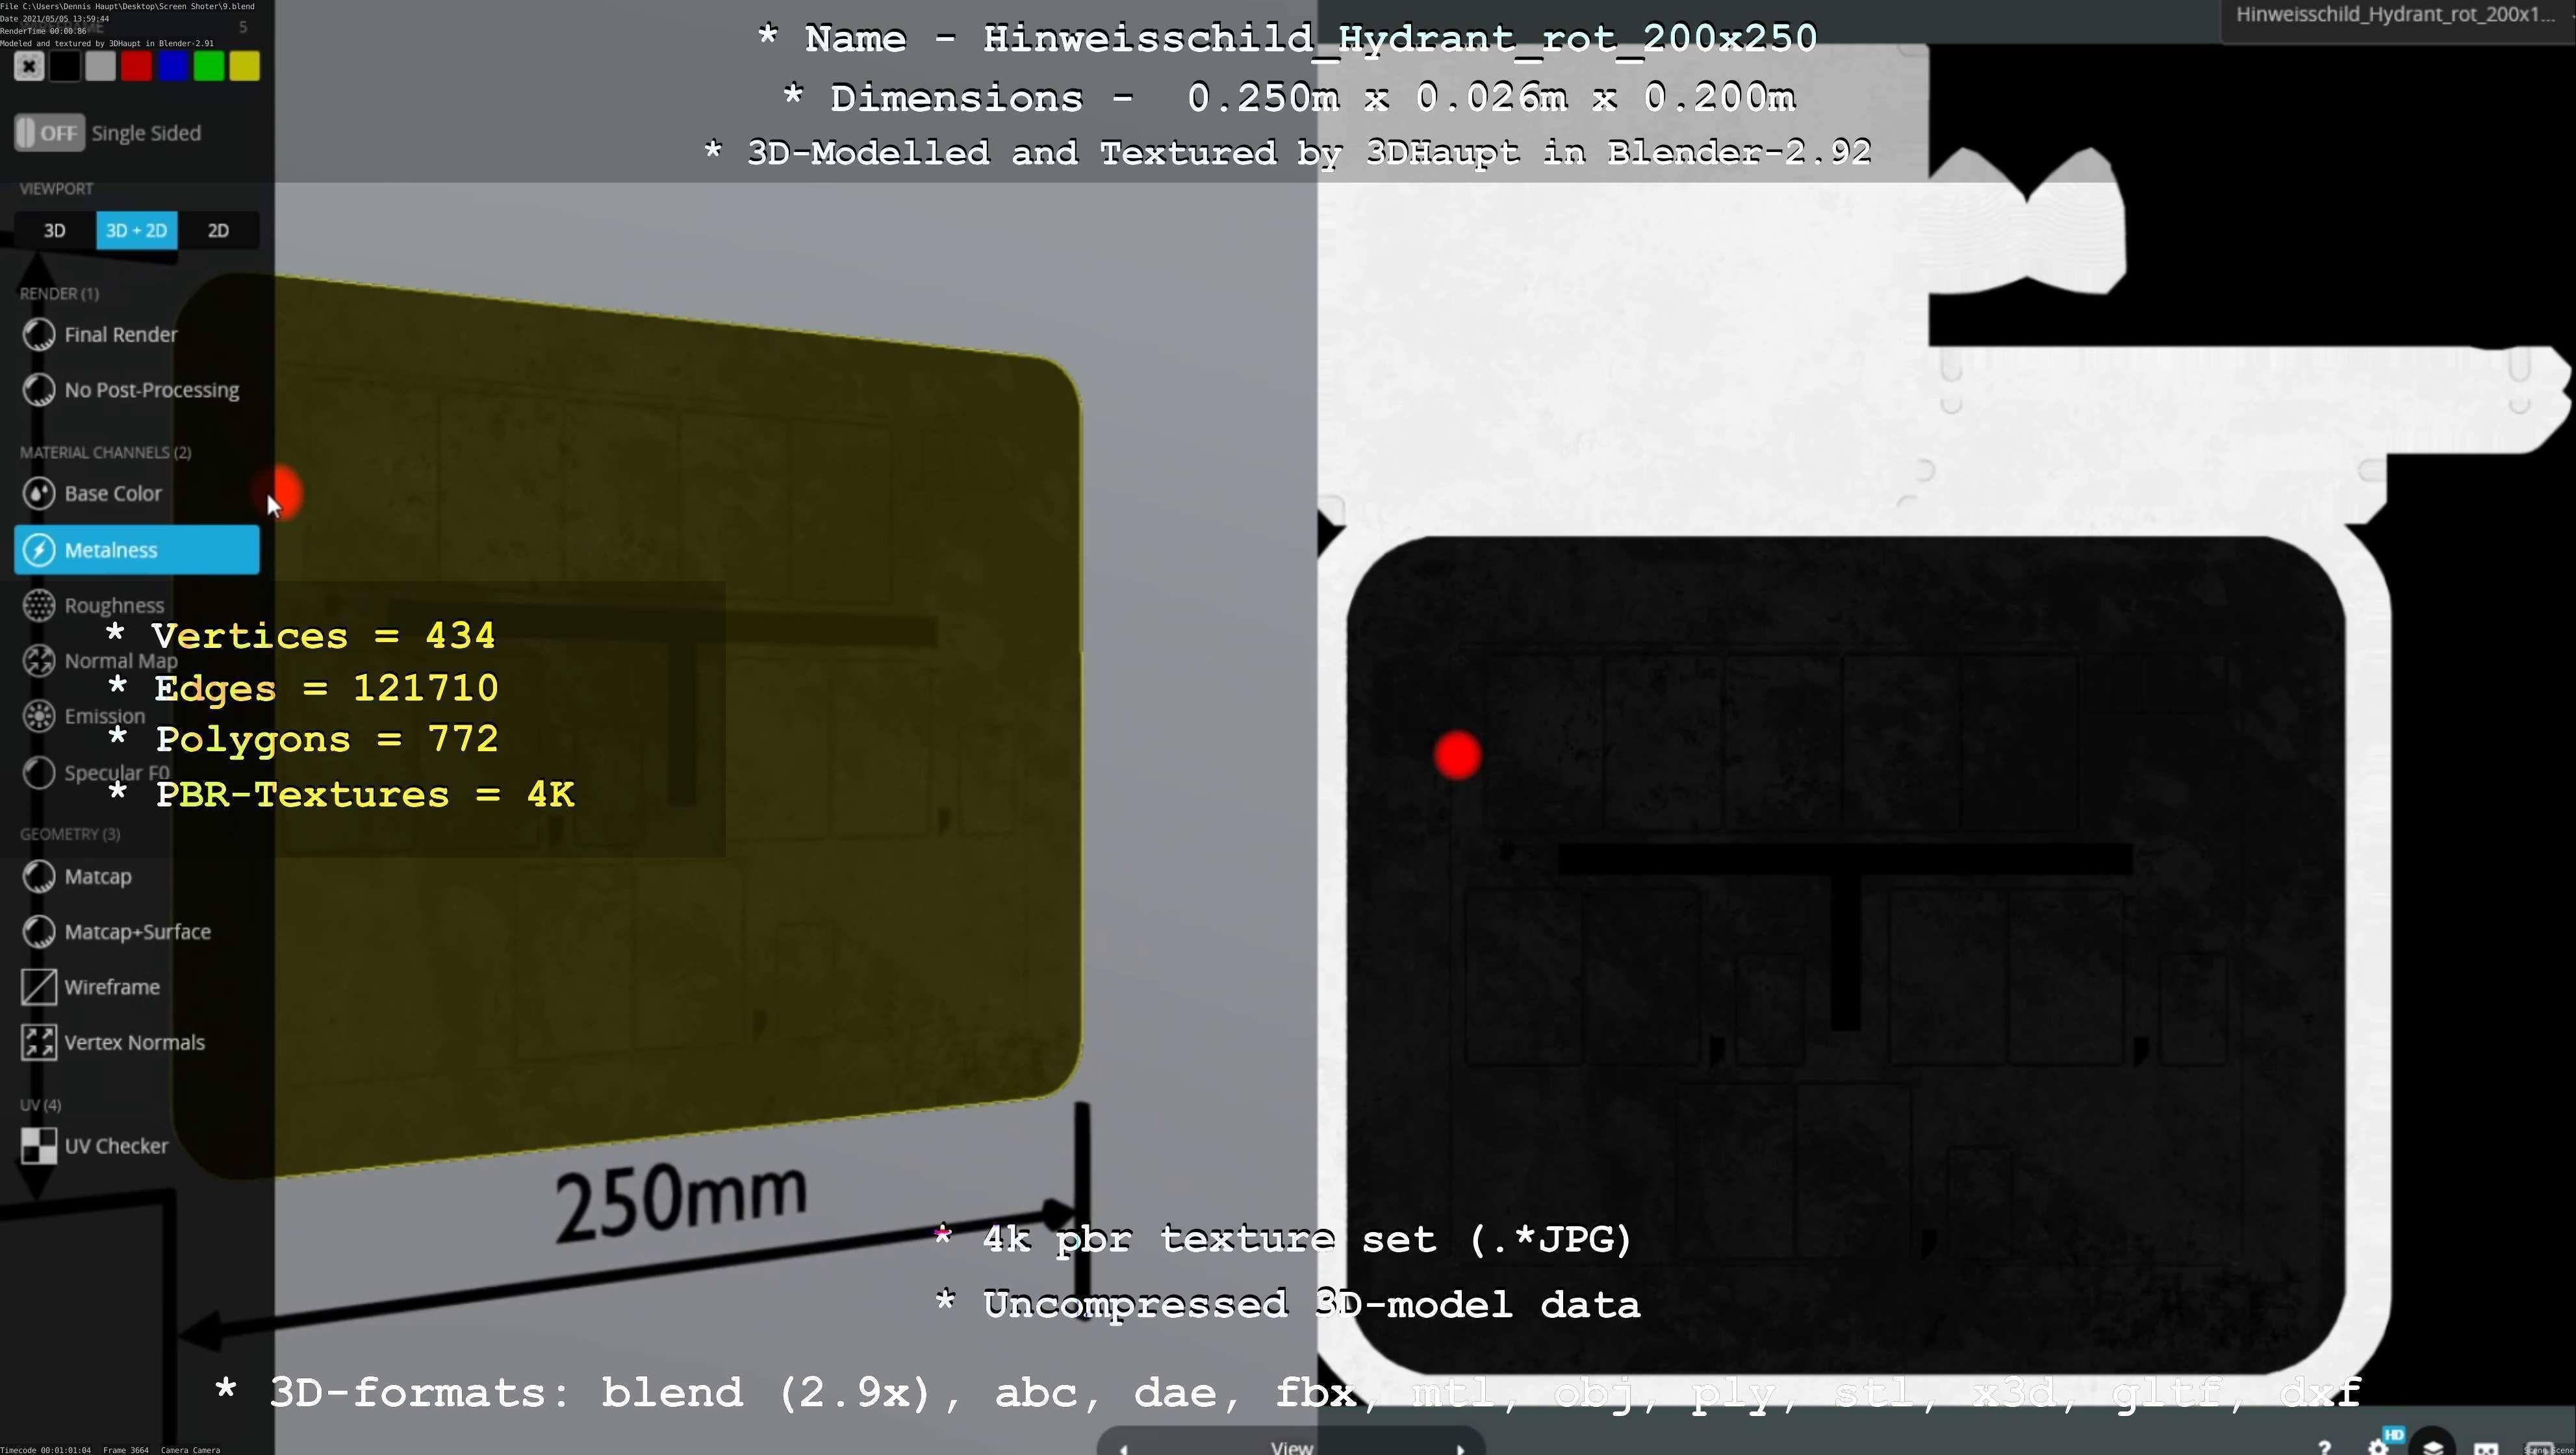The width and height of the screenshot is (2576, 1455).
Task: Select the Base Color channel icon
Action: coord(39,493)
